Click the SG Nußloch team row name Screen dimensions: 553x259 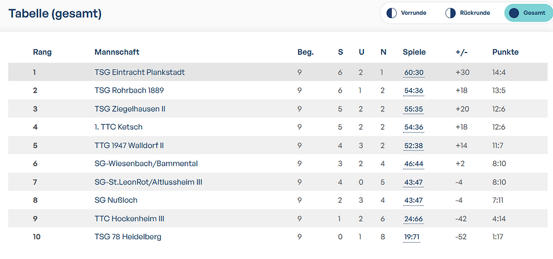116,200
